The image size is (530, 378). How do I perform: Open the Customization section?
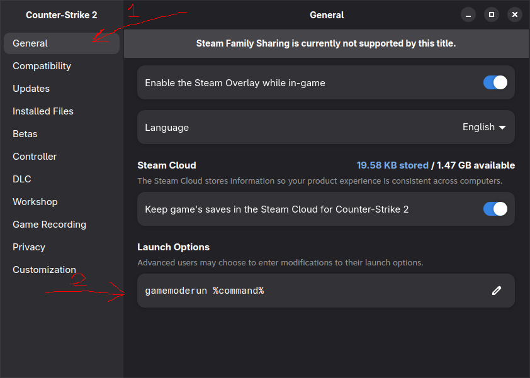click(x=44, y=270)
